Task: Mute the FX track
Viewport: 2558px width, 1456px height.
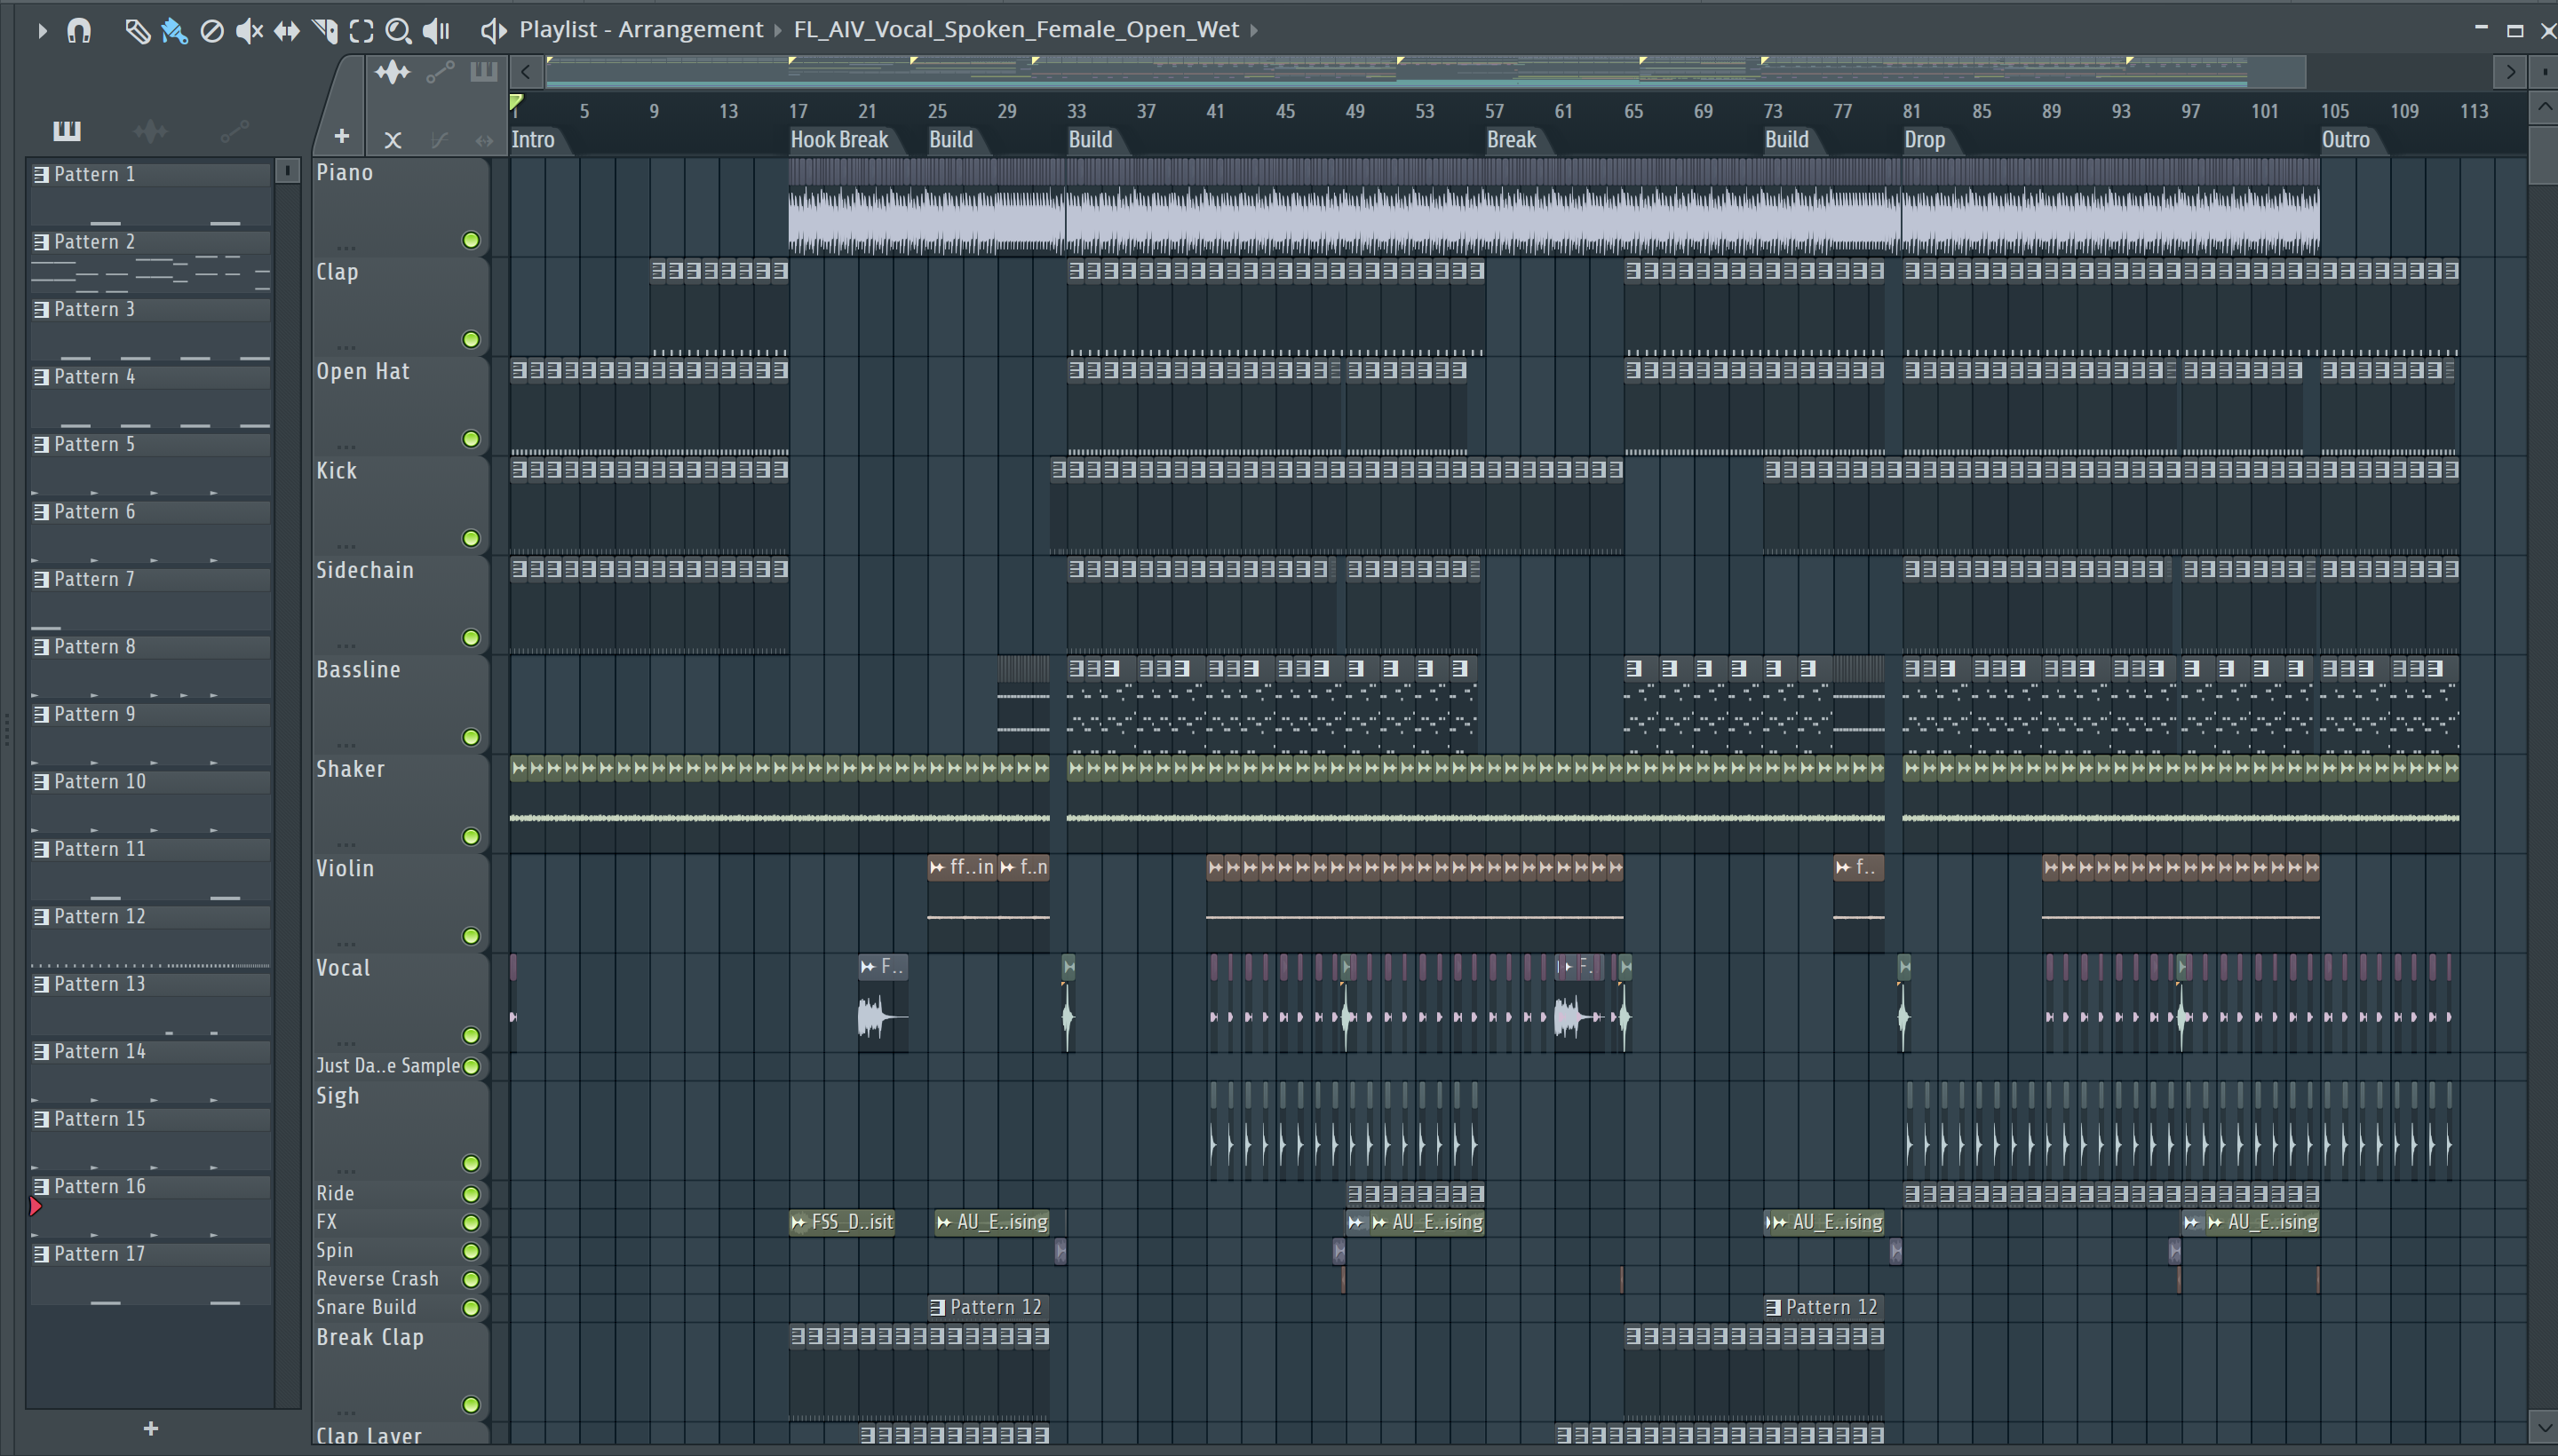Action: 471,1223
